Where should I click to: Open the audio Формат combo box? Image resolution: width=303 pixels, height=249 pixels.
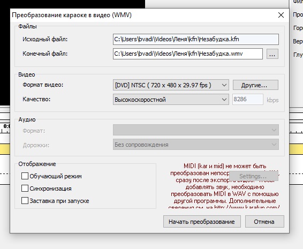pyautogui.click(x=196, y=130)
